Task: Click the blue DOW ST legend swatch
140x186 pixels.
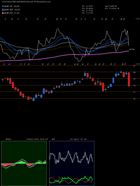Action: click(x=3, y=6)
